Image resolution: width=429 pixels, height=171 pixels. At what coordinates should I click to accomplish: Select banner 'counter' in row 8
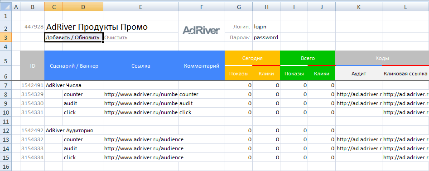[x=83, y=94]
